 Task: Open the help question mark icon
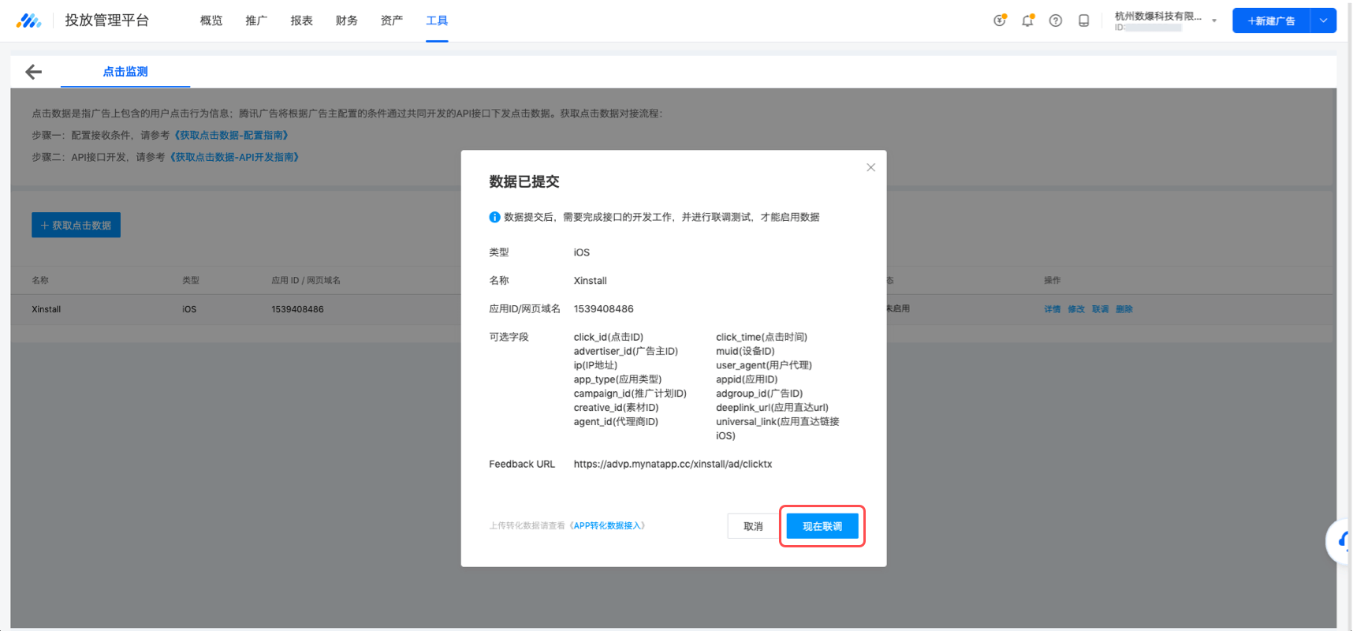click(x=1055, y=21)
